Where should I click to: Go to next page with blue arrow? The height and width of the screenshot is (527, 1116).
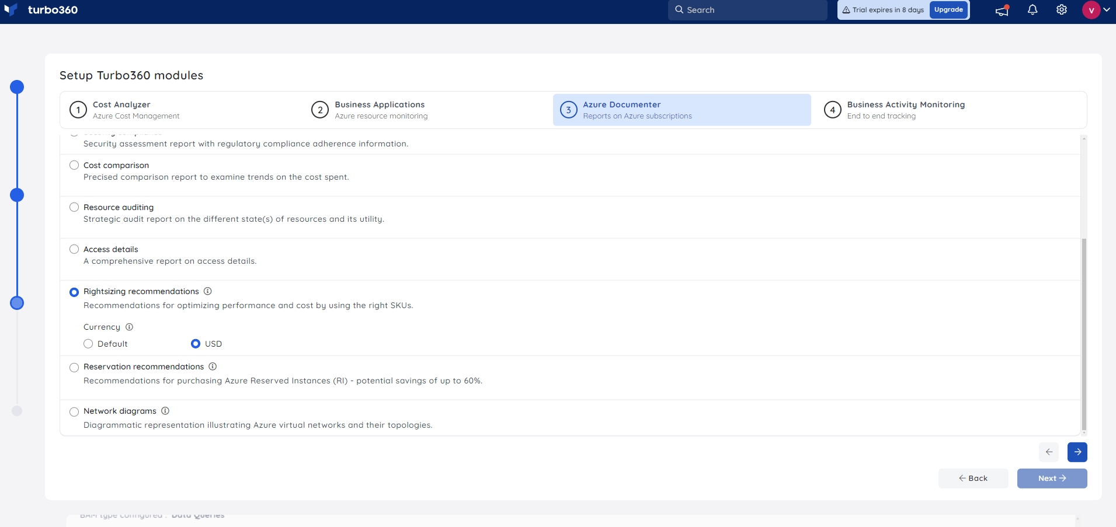click(x=1077, y=452)
